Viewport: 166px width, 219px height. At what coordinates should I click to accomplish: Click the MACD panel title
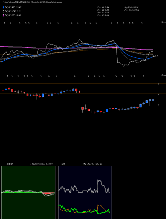[x=10, y=164]
